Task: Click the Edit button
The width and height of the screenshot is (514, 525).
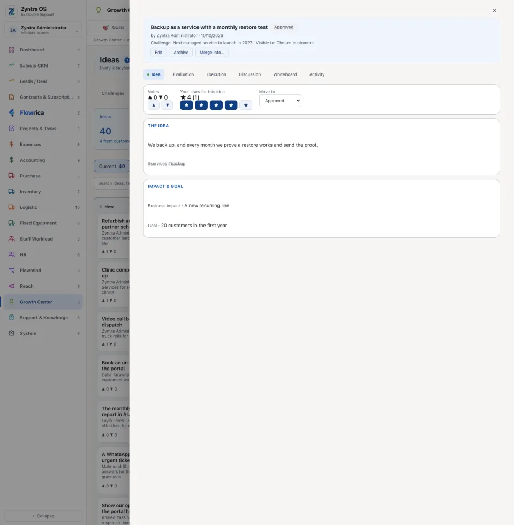Action: [158, 52]
